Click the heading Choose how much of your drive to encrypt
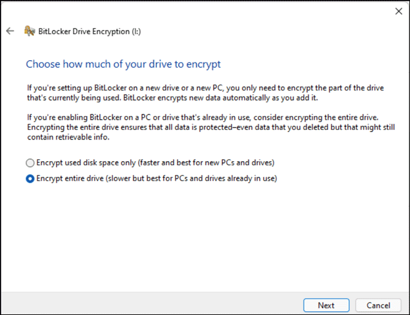The image size is (410, 315). (x=123, y=64)
